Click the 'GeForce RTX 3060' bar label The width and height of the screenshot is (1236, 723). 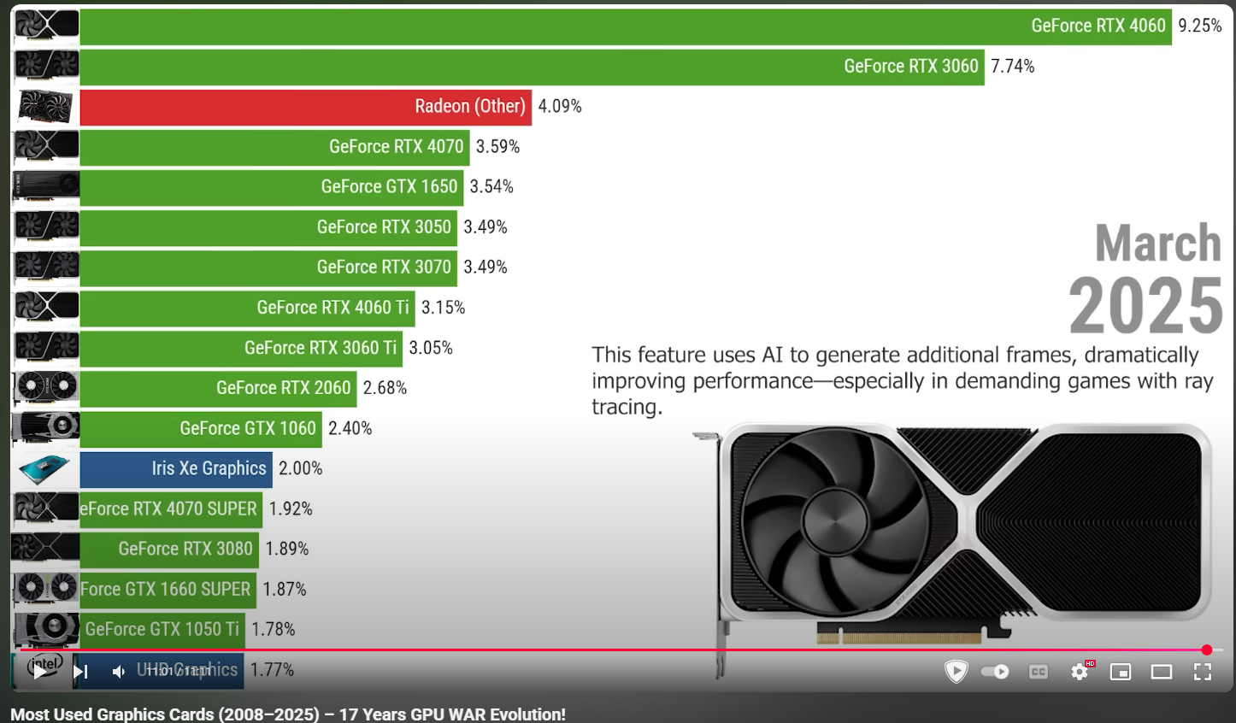coord(911,66)
